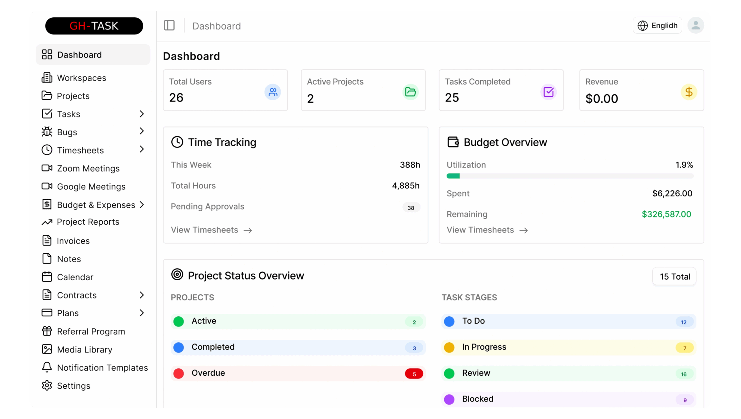Click the Total Users people icon
Screen dimensions: 741x419
[273, 92]
